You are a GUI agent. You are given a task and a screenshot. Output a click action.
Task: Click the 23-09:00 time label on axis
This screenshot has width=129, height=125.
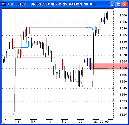[101, 122]
